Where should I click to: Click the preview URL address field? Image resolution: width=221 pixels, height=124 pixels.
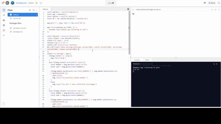(172, 10)
